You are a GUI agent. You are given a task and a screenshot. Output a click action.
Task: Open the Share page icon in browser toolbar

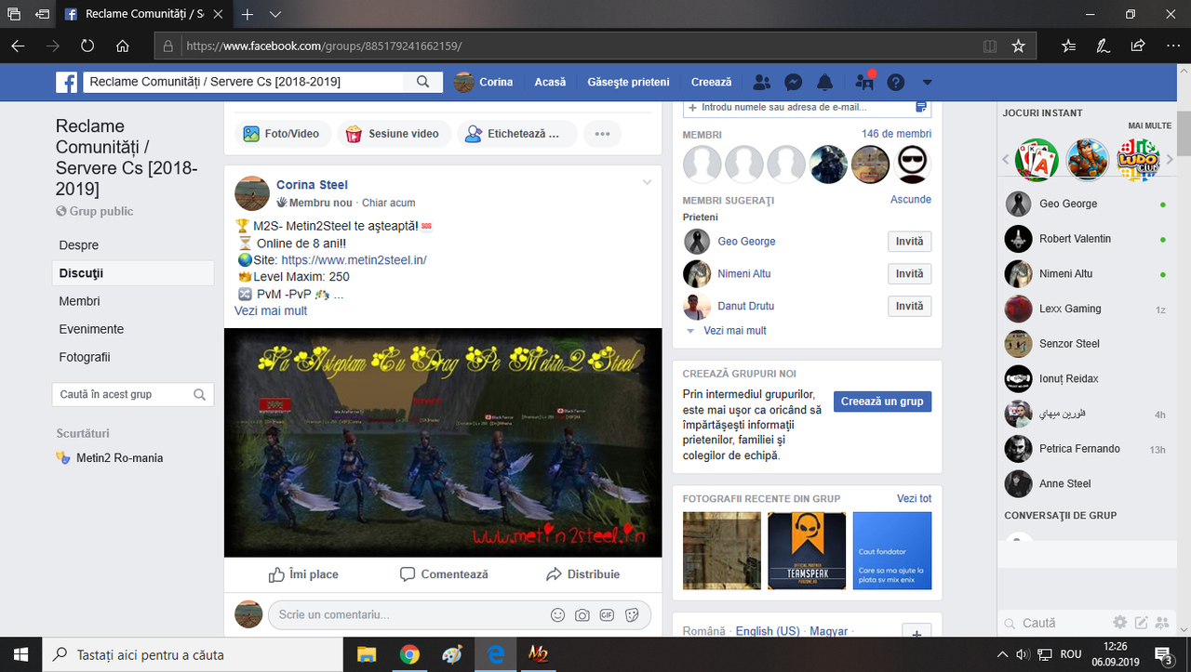click(1137, 46)
